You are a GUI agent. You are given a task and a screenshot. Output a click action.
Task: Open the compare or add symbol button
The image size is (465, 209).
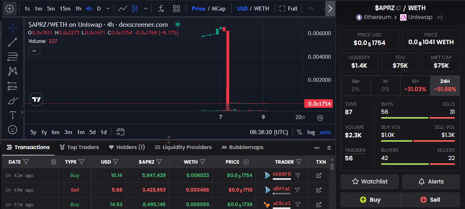click(x=10, y=9)
